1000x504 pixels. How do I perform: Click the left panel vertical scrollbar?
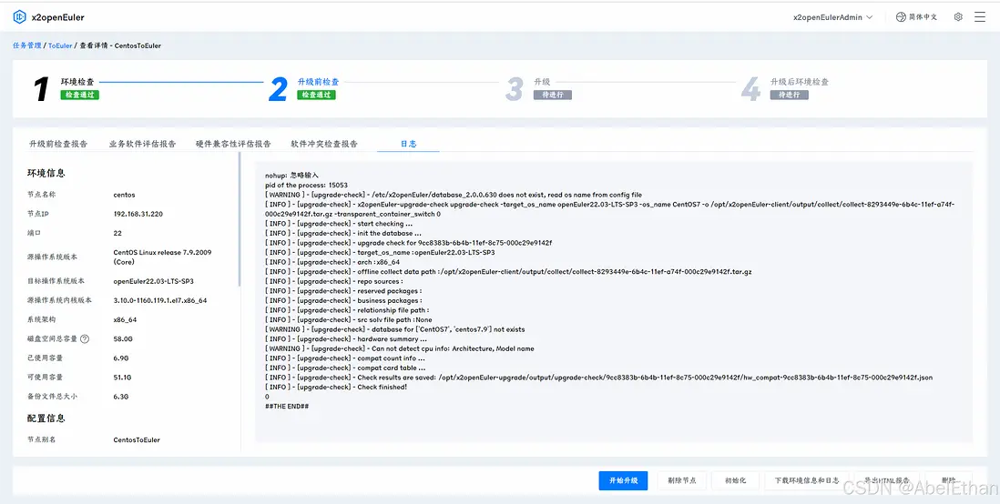tap(240, 218)
